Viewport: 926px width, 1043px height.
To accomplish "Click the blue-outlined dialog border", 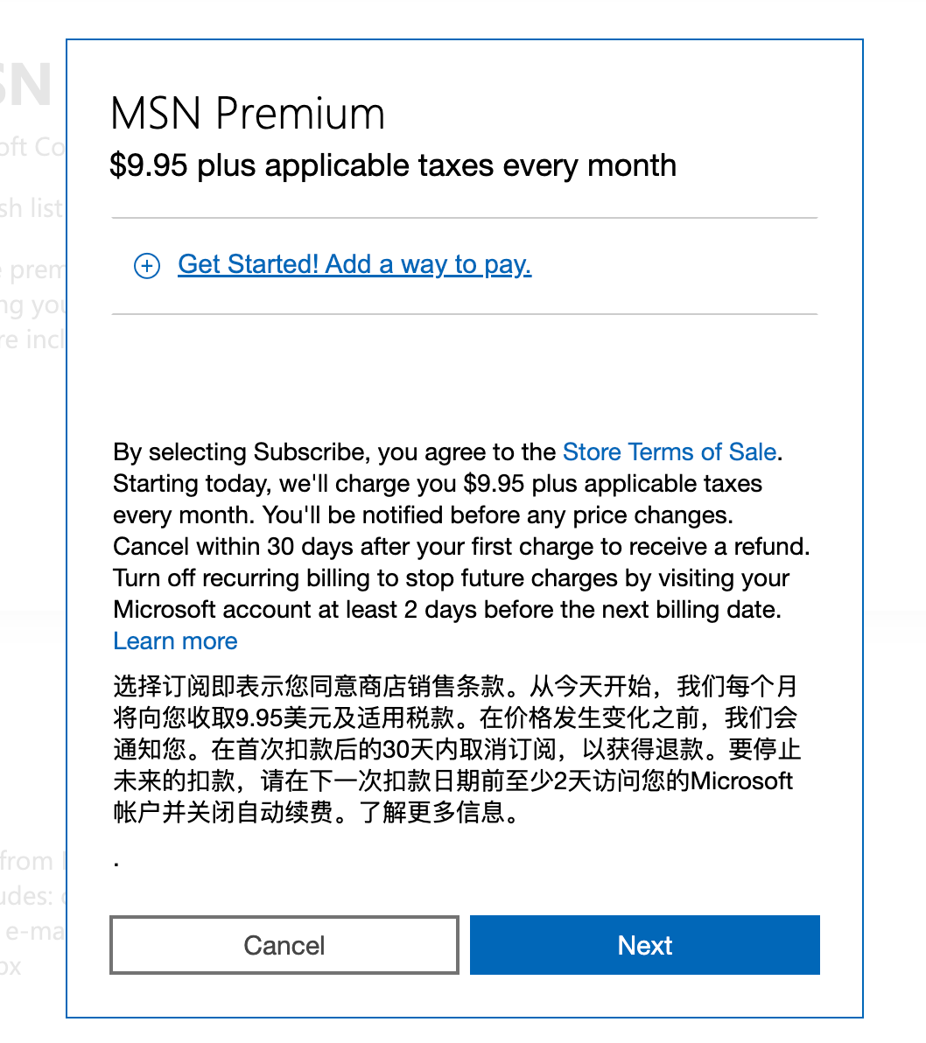I will pyautogui.click(x=464, y=40).
